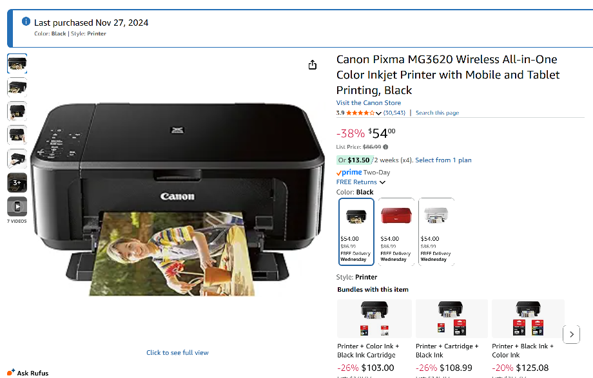
Task: Choose the Printer + Color Ink + Black Ink Cartridge bundle
Action: click(374, 328)
